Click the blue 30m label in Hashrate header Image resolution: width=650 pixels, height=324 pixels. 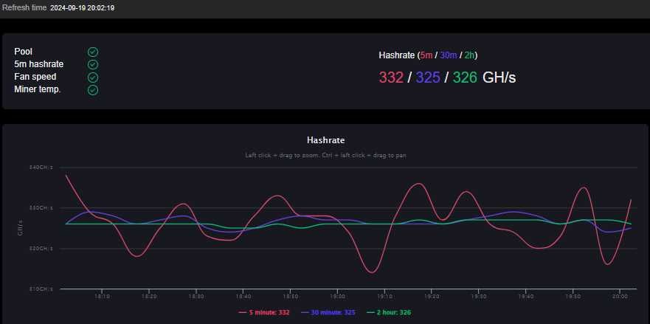coord(449,55)
